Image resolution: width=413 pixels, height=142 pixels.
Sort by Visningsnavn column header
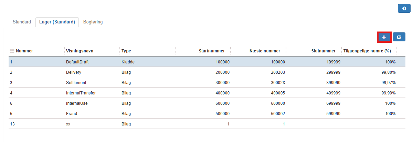[80, 51]
